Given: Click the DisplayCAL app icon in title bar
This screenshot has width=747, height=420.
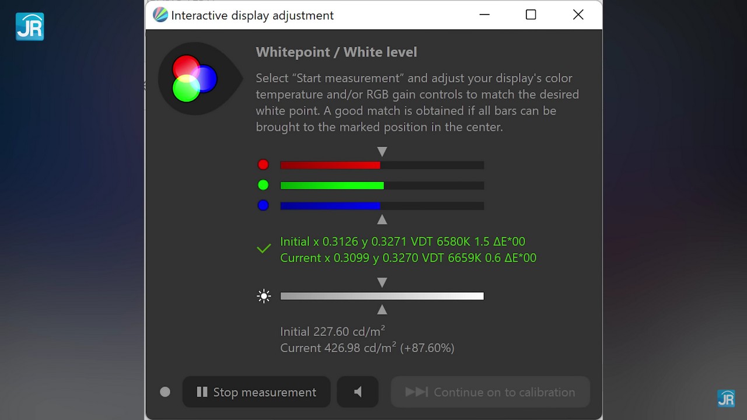Looking at the screenshot, I should (x=160, y=15).
